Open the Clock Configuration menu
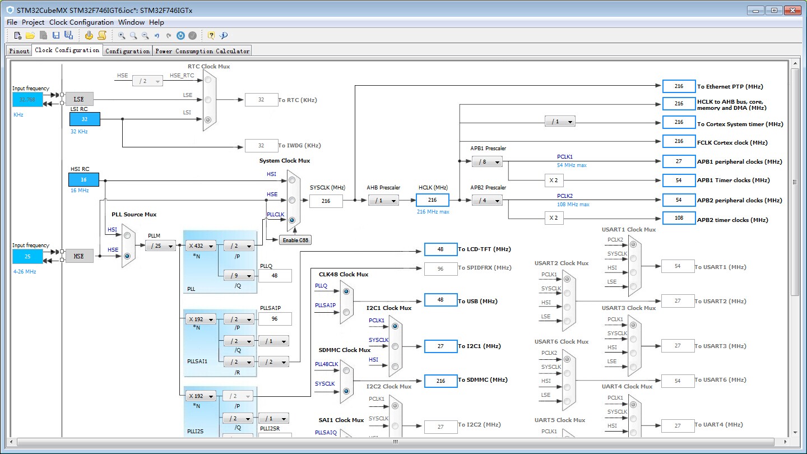This screenshot has width=807, height=454. click(x=81, y=22)
